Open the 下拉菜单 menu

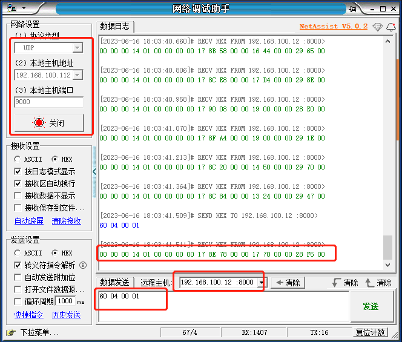tap(40, 332)
